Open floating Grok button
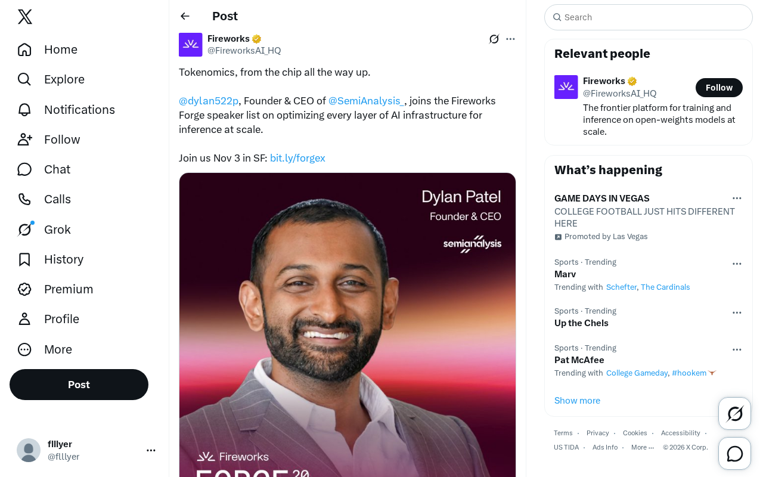The width and height of the screenshot is (763, 477). [x=735, y=414]
